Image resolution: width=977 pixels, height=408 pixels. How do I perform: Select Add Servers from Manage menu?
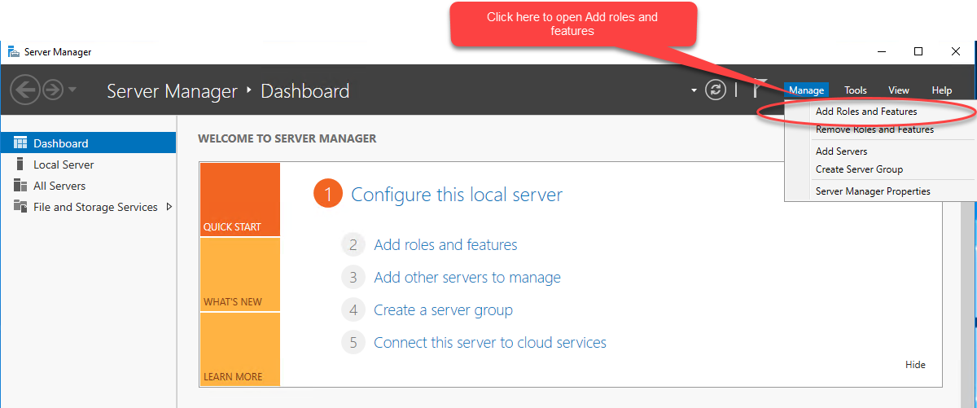coord(841,151)
